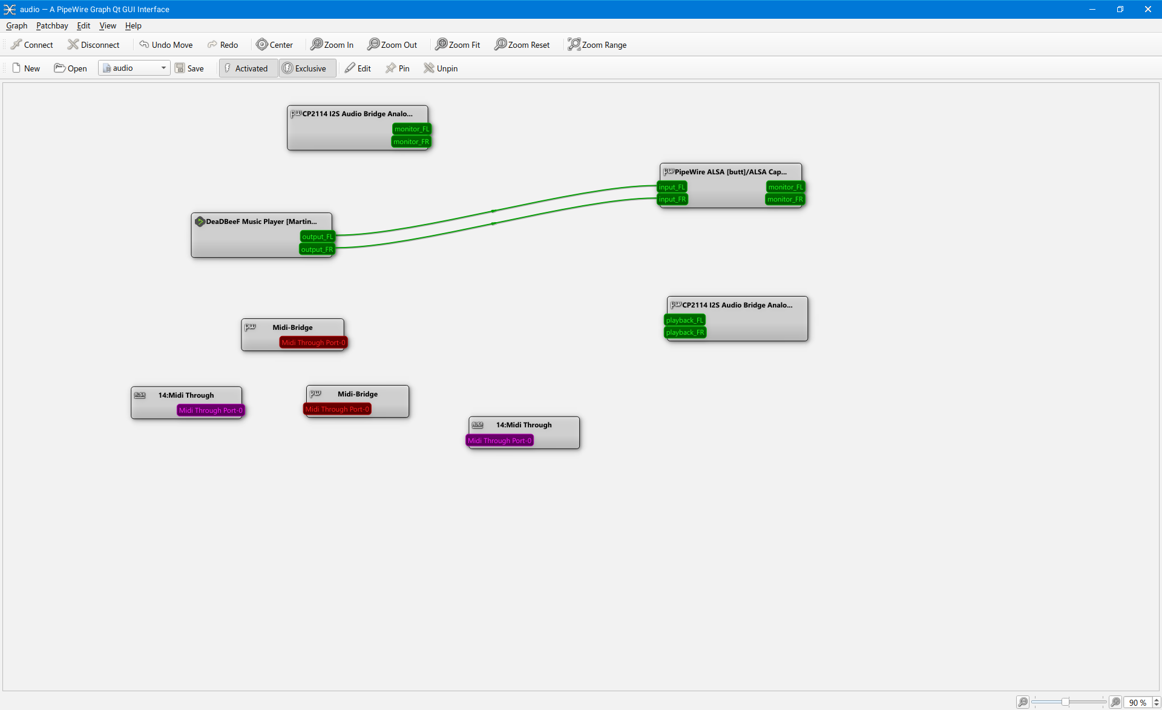Click the Connect ports toolbar icon

[16, 45]
